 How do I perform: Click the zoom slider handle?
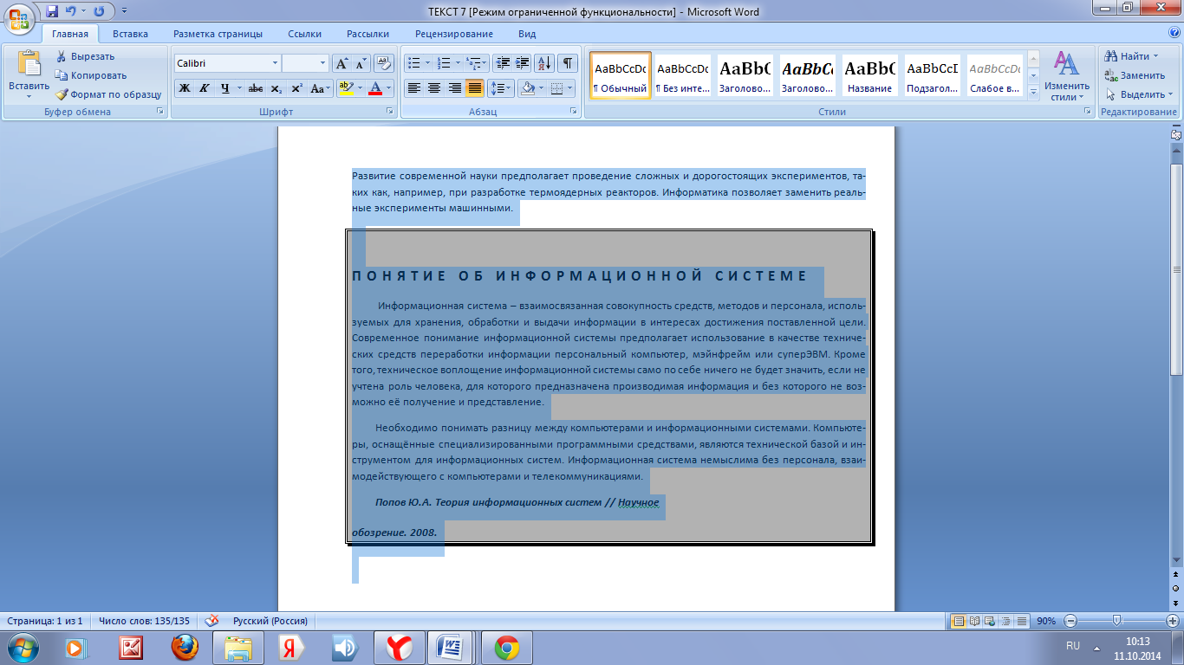(x=1116, y=621)
